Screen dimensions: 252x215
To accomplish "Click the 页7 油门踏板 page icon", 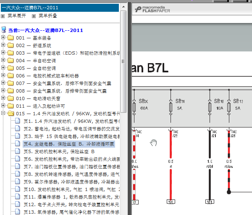I will (x=18, y=166).
